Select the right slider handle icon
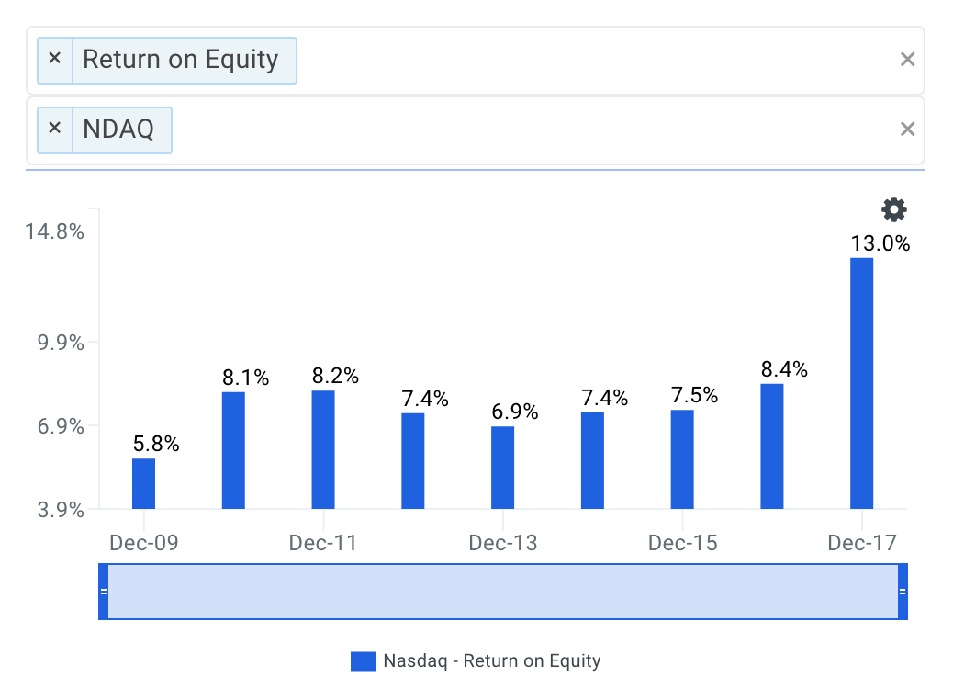Image resolution: width=953 pixels, height=700 pixels. pos(903,591)
